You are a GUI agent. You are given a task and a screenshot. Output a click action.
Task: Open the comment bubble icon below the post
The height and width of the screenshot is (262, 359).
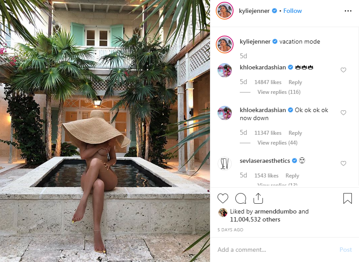(x=241, y=198)
